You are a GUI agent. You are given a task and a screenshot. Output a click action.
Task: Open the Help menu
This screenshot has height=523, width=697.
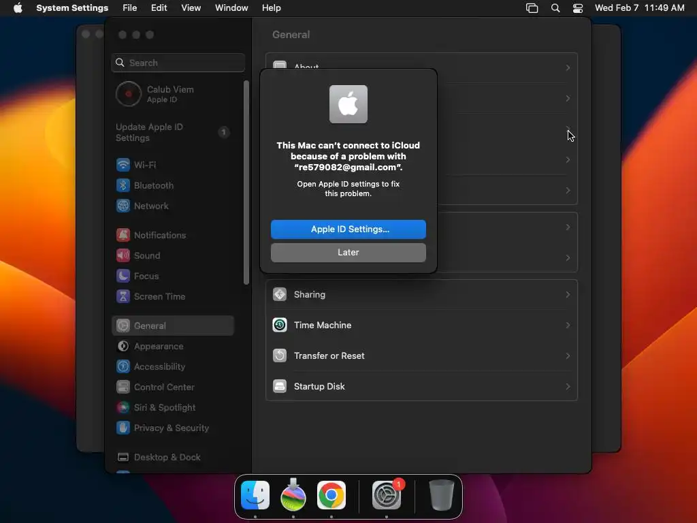coord(271,8)
